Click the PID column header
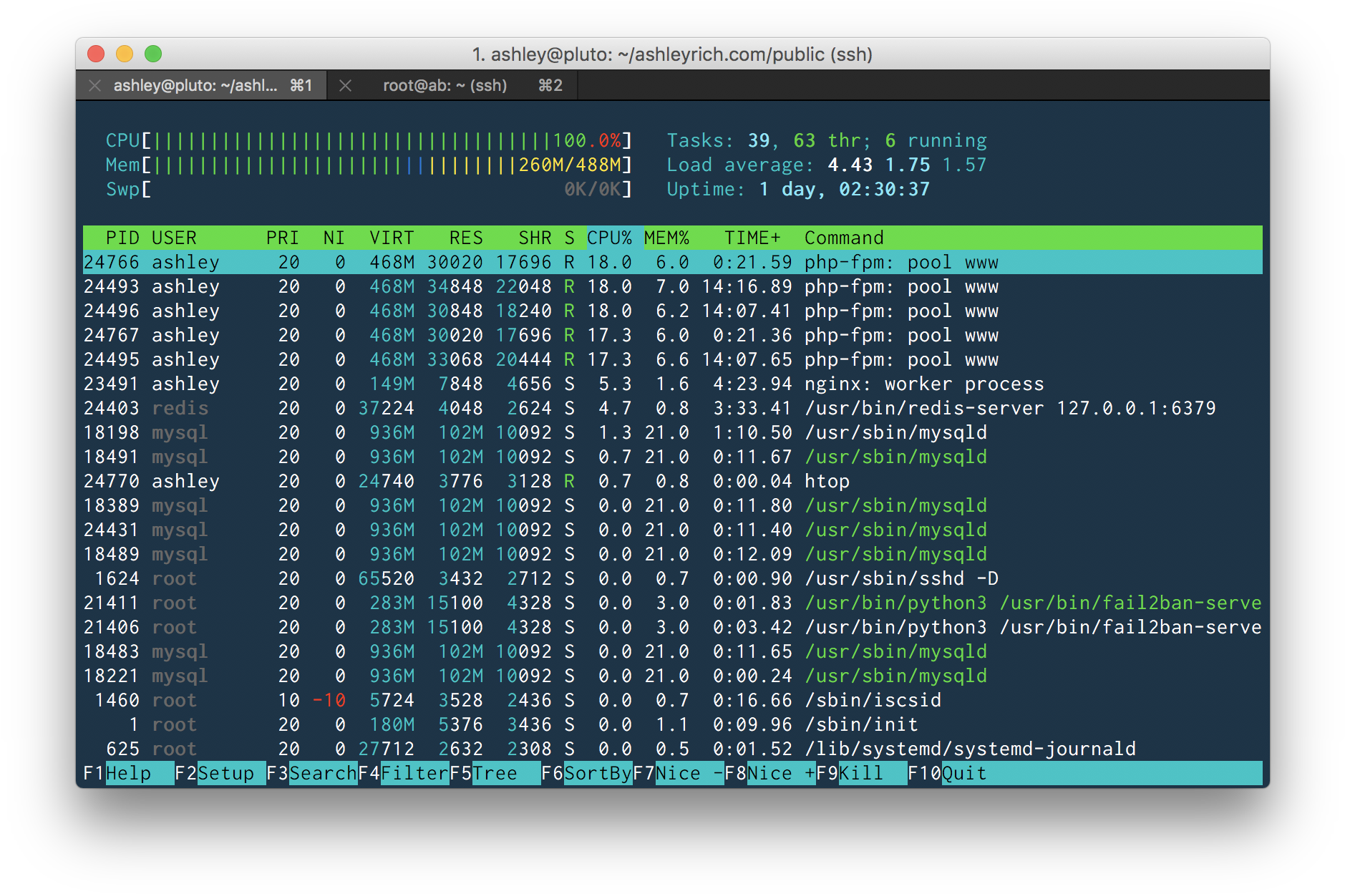The width and height of the screenshot is (1345, 894). (122, 238)
